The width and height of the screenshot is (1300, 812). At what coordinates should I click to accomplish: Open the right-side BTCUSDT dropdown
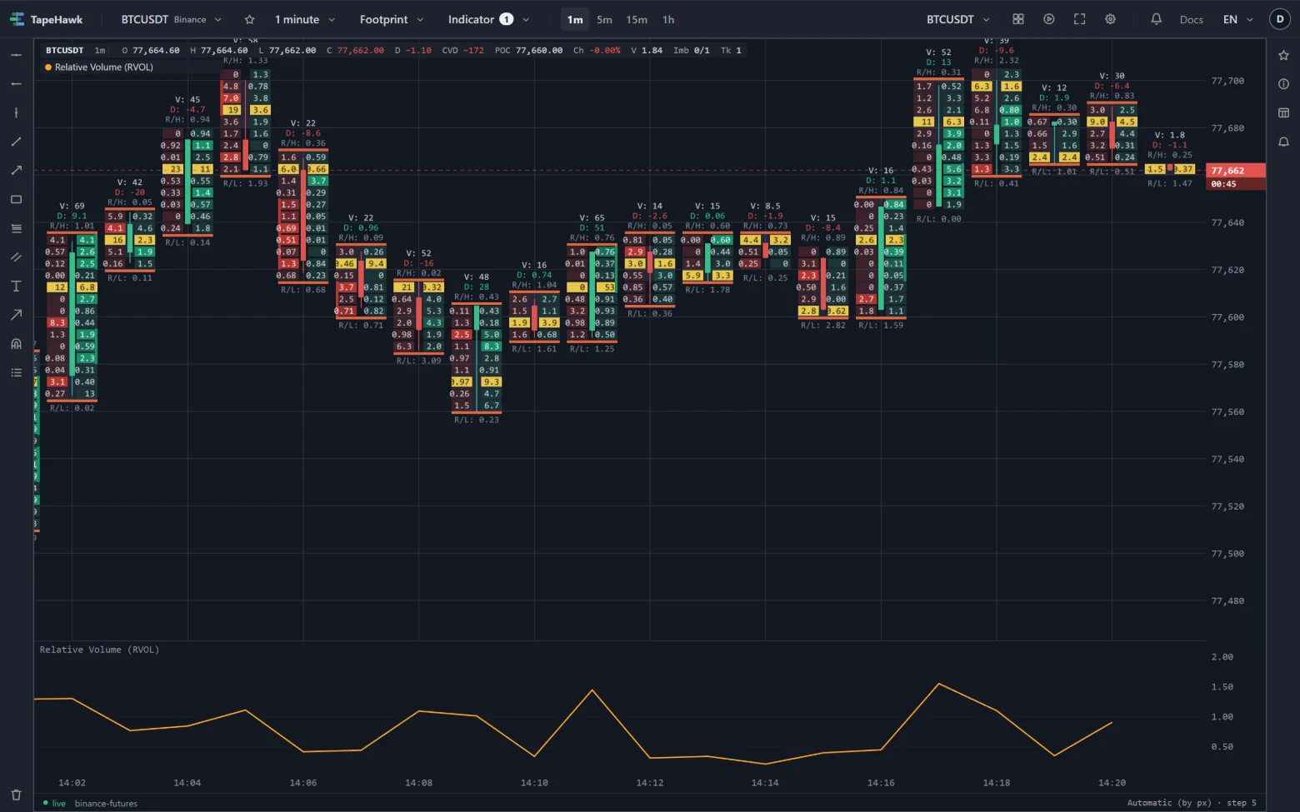coord(958,19)
